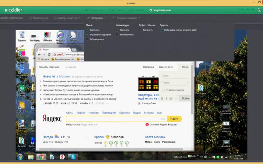
Task: Open the Google Slides desktop icon
Action: click(22, 106)
